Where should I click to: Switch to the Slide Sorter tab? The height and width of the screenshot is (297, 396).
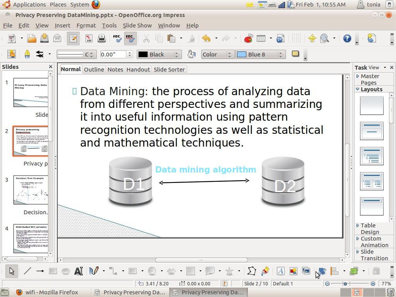169,70
